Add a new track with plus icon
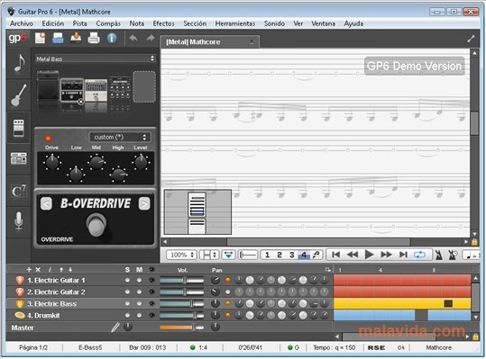Image resolution: width=486 pixels, height=359 pixels. pos(29,270)
